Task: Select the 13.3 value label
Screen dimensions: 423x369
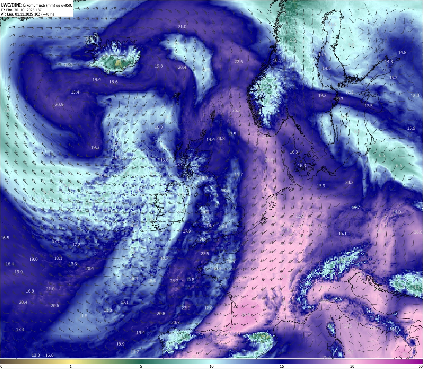Action: [73, 264]
